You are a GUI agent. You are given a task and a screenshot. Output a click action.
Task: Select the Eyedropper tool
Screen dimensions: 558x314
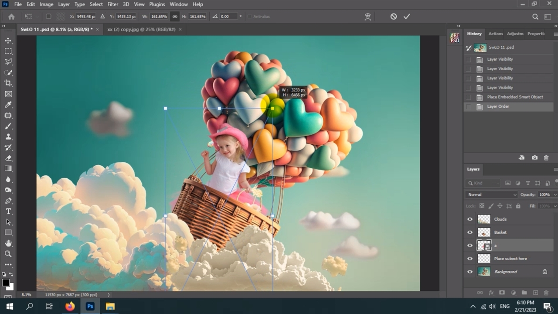pyautogui.click(x=8, y=105)
